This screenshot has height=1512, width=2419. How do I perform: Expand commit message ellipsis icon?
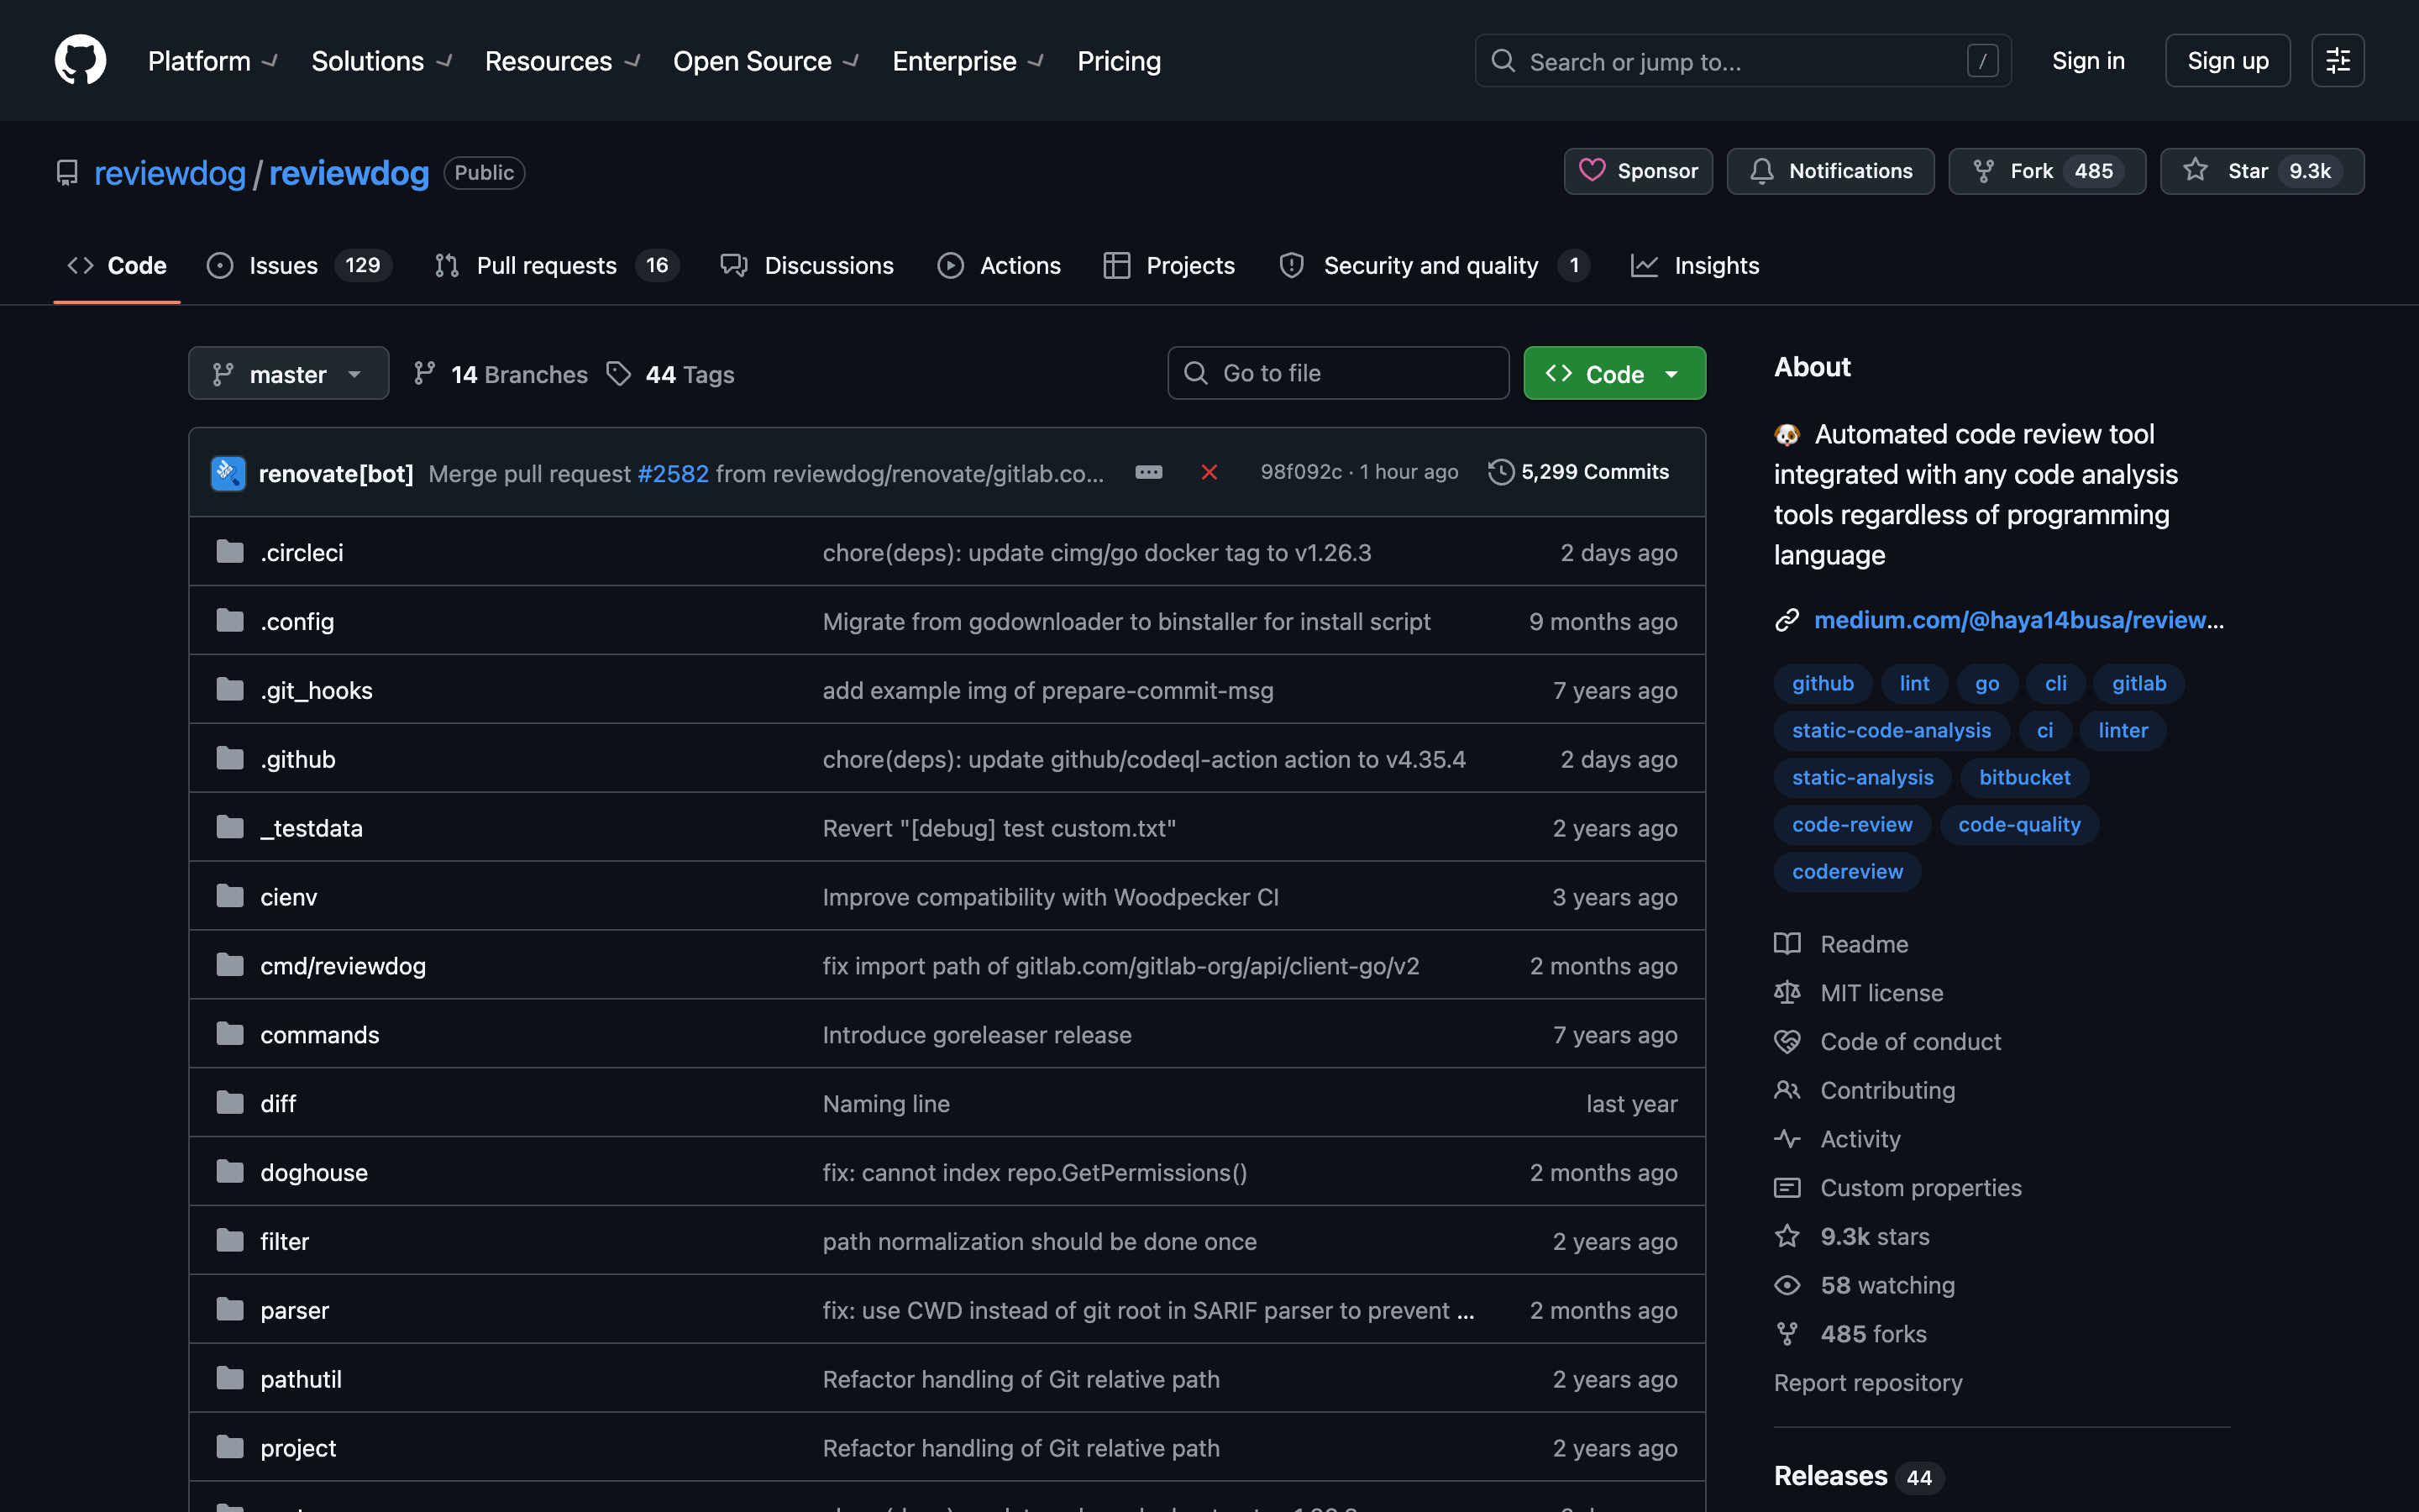[x=1148, y=472]
